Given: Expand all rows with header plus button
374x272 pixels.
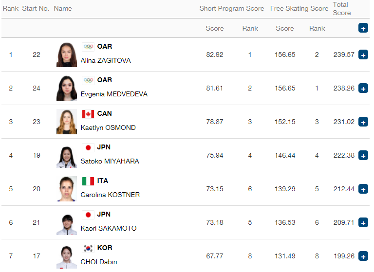Looking at the screenshot, I should pos(363,28).
